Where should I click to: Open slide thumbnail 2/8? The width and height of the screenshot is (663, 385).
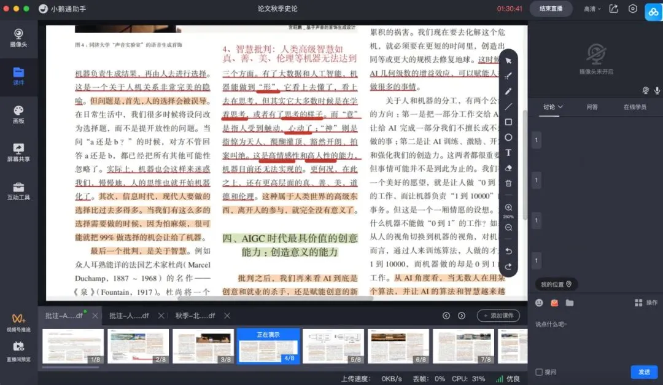tap(138, 346)
